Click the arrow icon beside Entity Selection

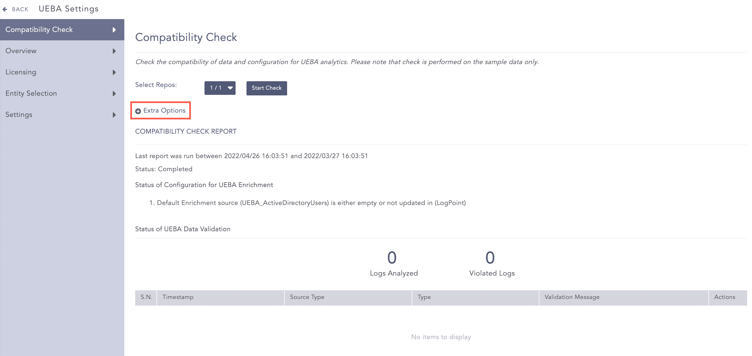(x=115, y=93)
